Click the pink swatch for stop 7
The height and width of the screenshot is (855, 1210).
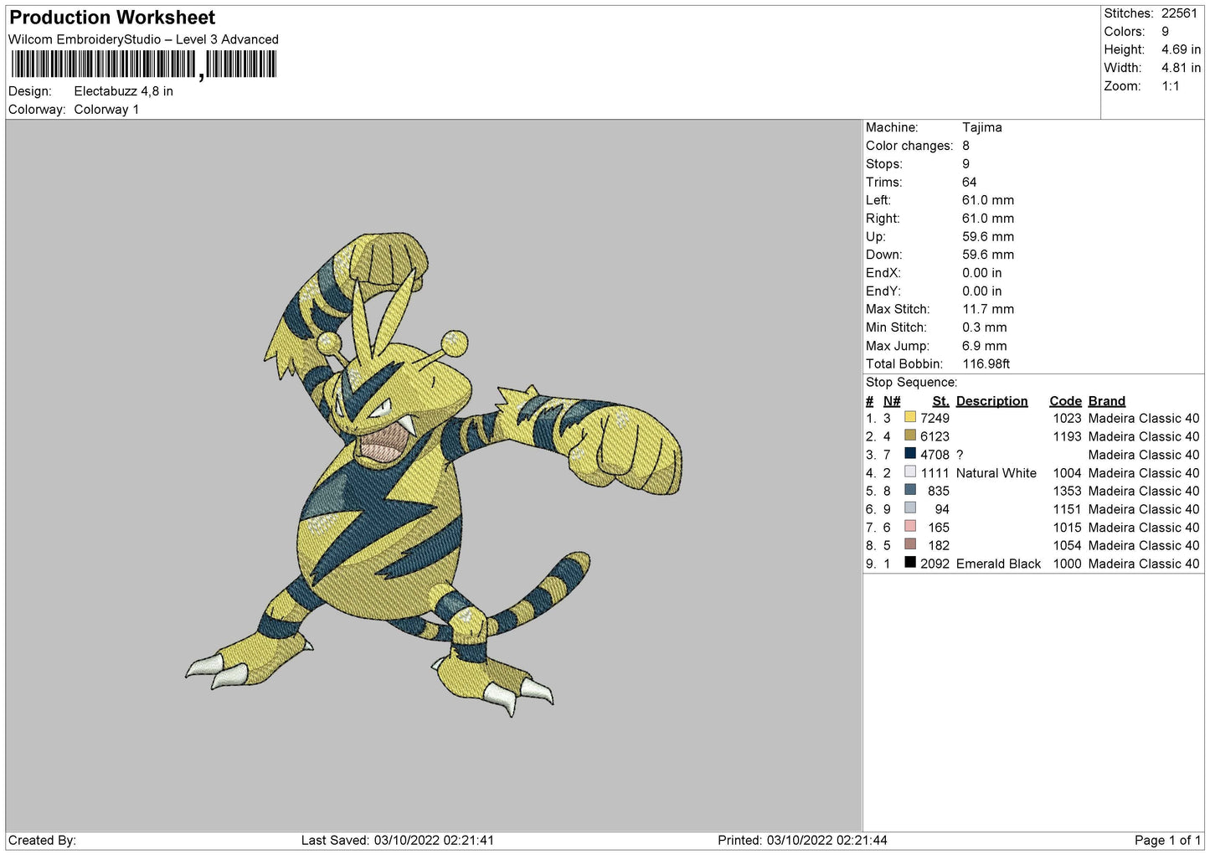point(910,527)
